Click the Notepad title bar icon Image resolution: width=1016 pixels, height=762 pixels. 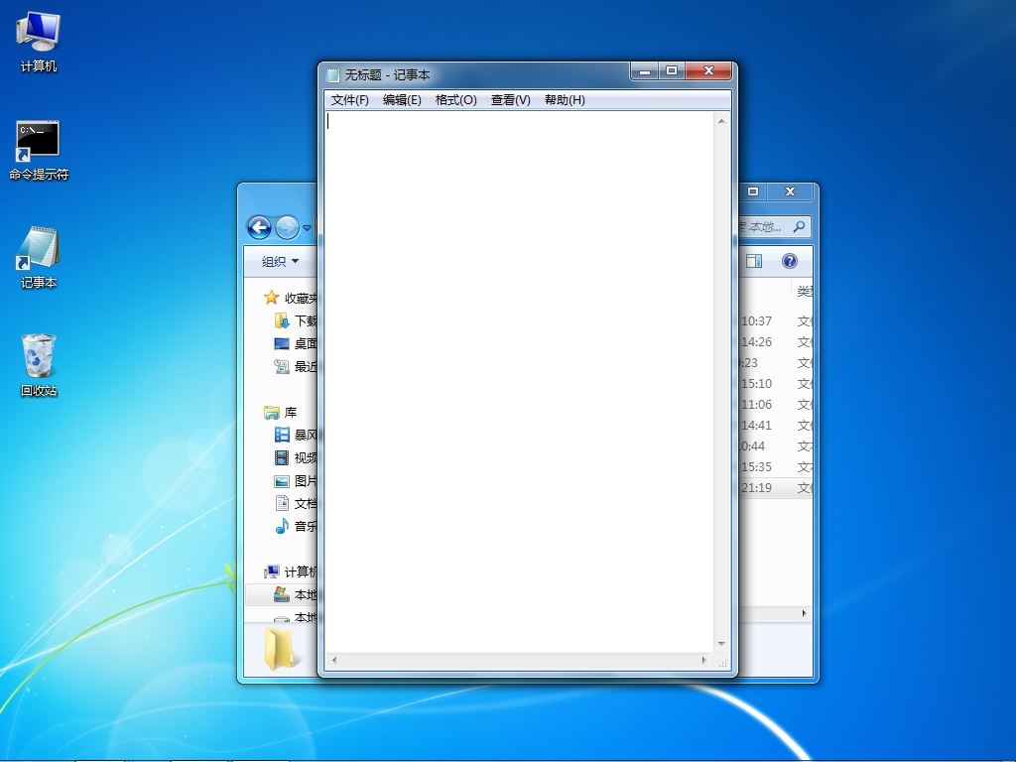tap(333, 75)
